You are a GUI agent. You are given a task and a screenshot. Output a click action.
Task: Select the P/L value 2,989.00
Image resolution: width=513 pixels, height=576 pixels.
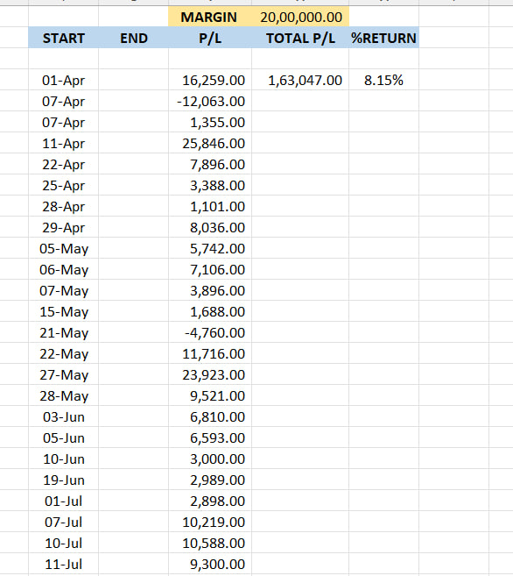click(210, 480)
